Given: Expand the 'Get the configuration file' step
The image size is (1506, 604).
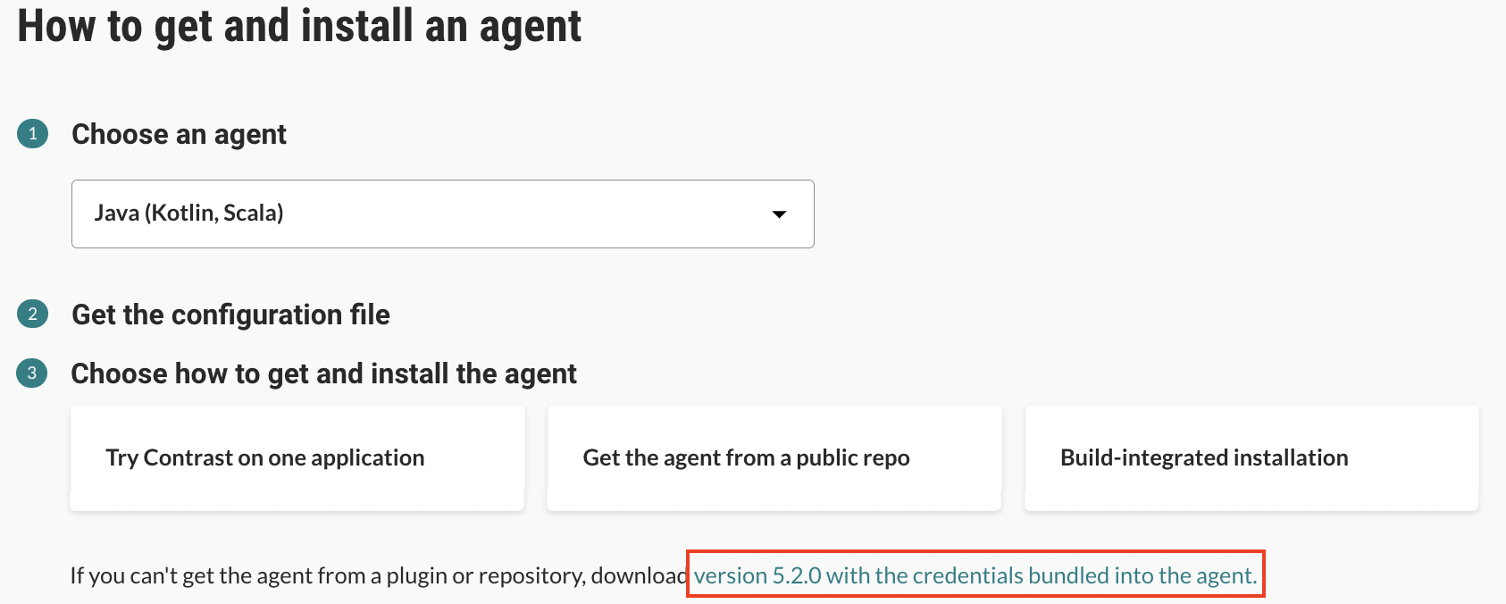Looking at the screenshot, I should [x=230, y=315].
